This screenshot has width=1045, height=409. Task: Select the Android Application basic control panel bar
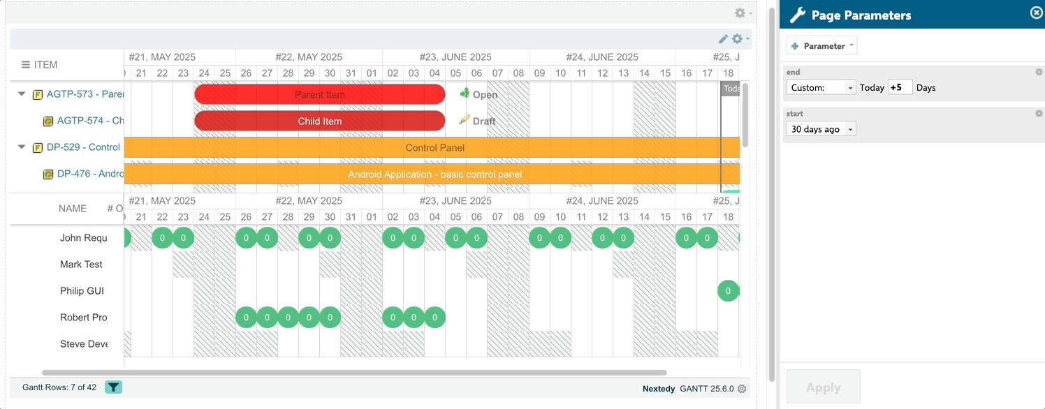point(432,174)
